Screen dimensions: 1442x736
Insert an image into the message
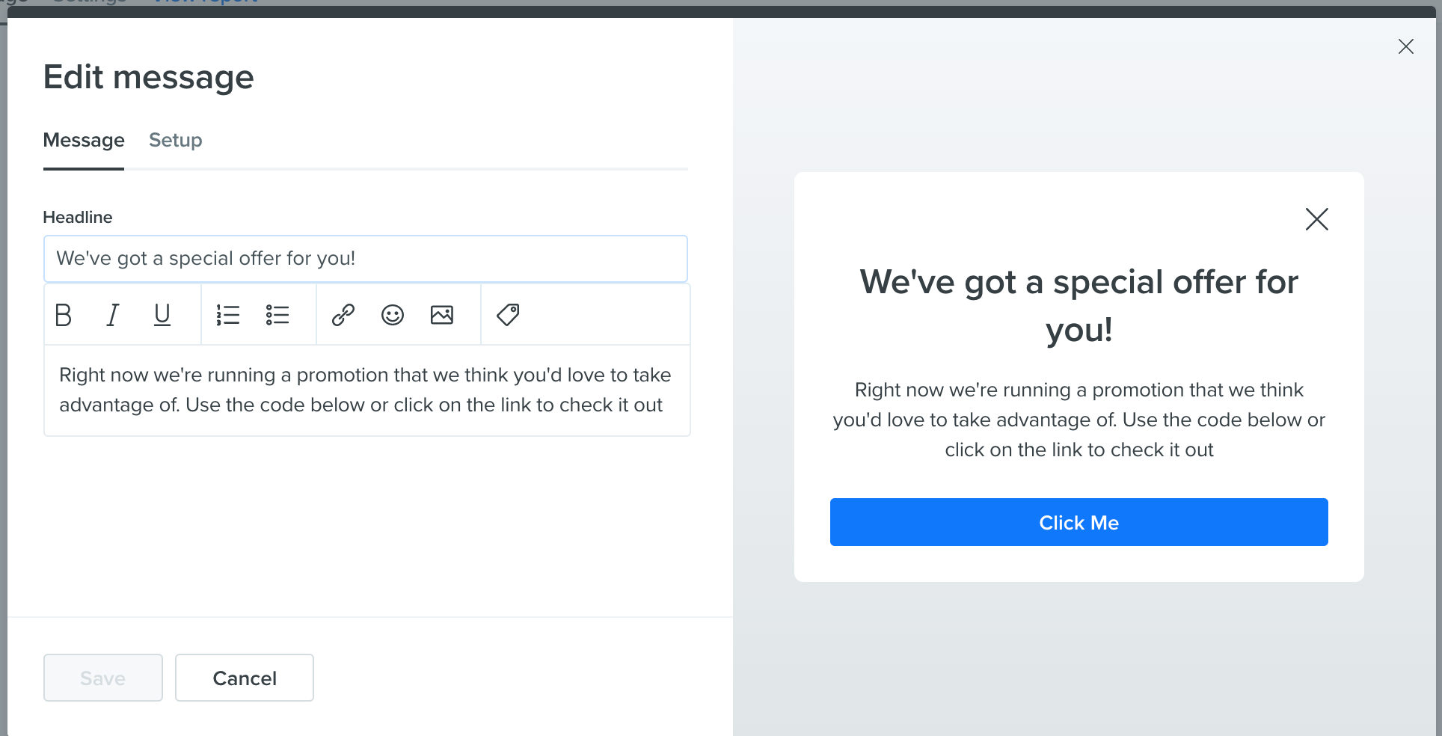pyautogui.click(x=442, y=315)
